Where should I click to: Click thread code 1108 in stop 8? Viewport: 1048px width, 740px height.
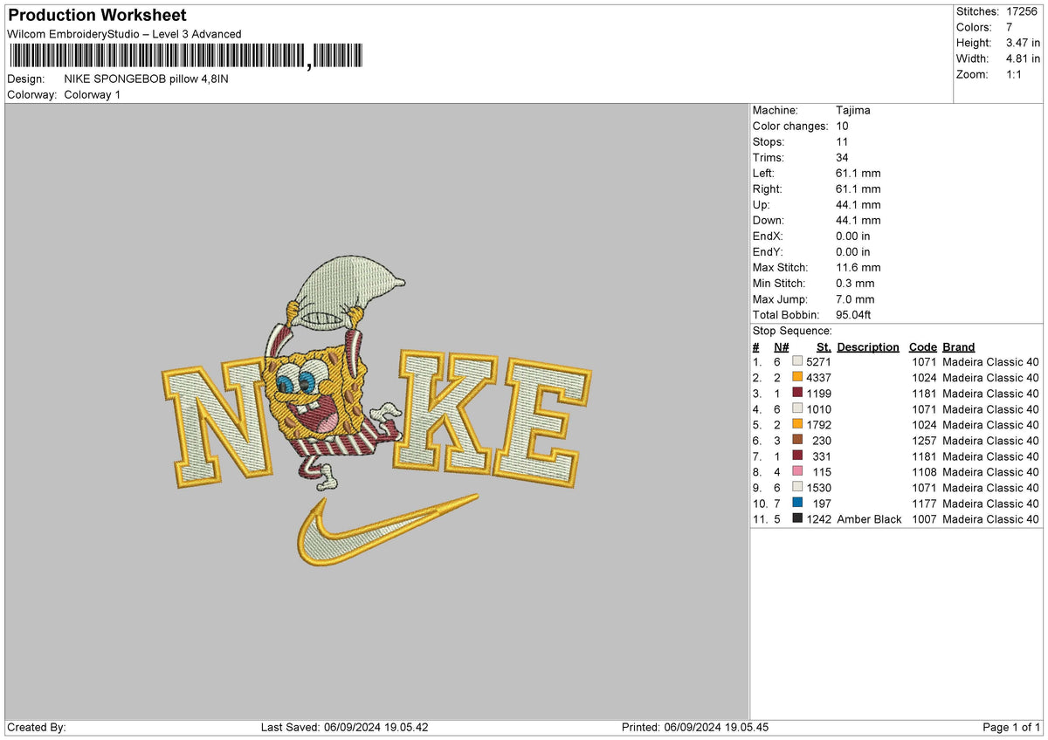tap(924, 472)
